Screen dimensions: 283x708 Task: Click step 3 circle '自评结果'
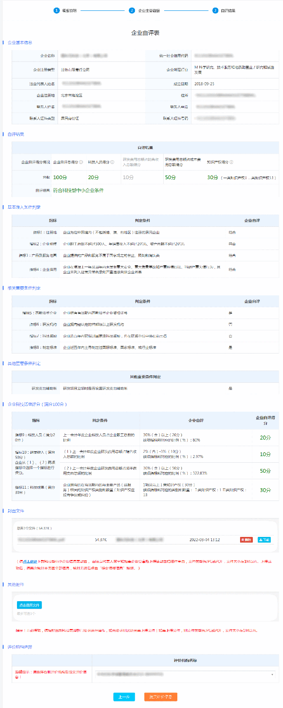(x=215, y=10)
